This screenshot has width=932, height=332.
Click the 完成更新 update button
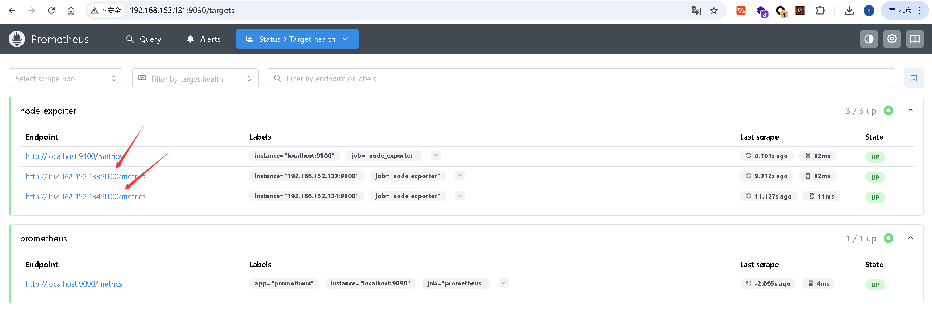901,11
